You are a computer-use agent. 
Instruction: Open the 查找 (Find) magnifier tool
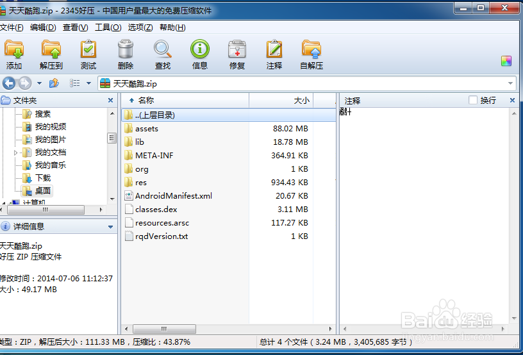tap(163, 54)
